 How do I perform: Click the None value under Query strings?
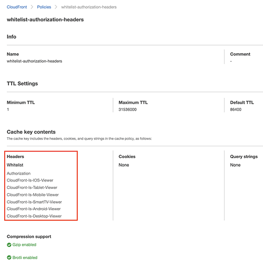click(235, 165)
